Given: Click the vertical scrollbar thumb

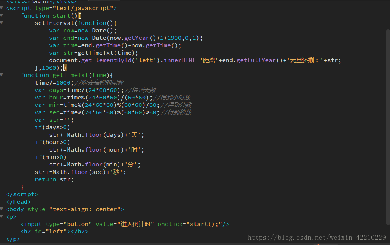Looking at the screenshot, I should point(388,127).
